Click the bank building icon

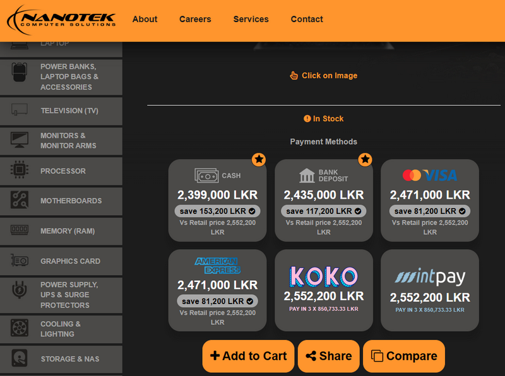[307, 175]
